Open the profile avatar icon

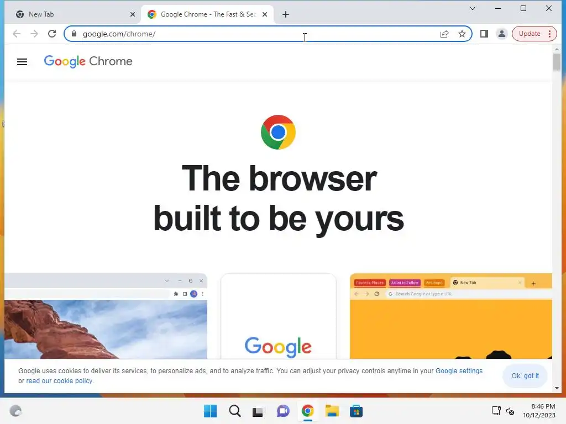502,34
